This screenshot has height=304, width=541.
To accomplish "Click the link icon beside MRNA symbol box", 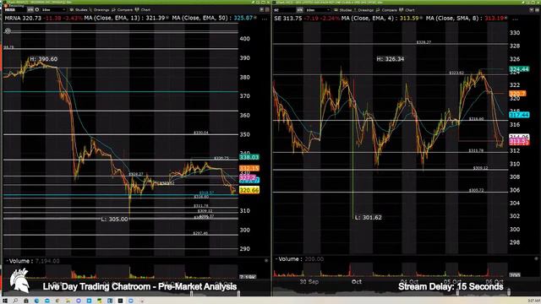I will tap(30, 9).
